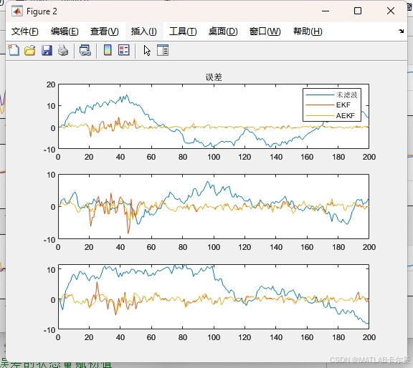
Task: Open the 工具(T) menu
Action: 183,32
